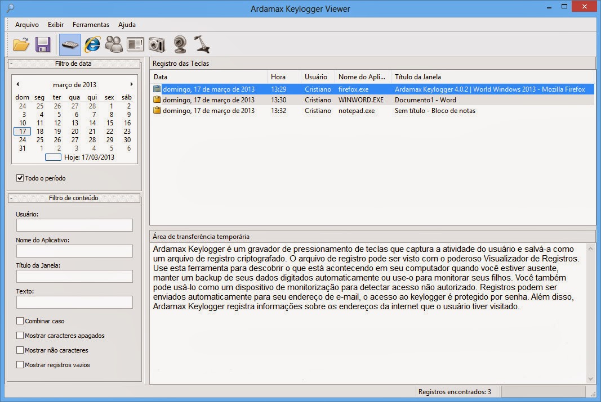This screenshot has width=601, height=402.
Task: Open the Exibir menu
Action: coord(56,25)
